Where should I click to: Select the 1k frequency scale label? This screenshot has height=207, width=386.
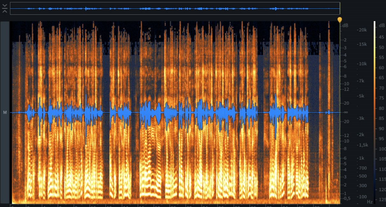point(361,158)
